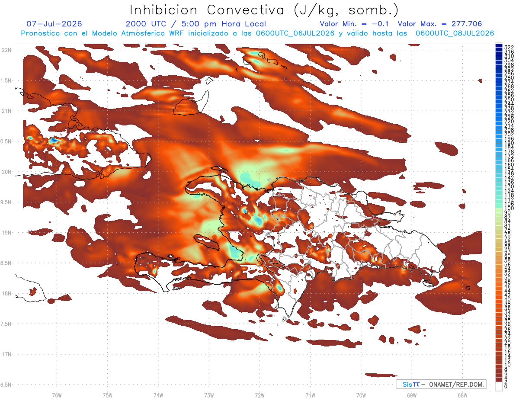Screen dimensions: 519x401
Task: Click the '0' value on the colorbar
Action: [x=506, y=387]
